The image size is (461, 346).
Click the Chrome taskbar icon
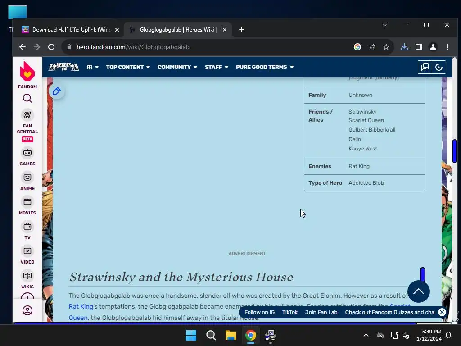pos(251,335)
